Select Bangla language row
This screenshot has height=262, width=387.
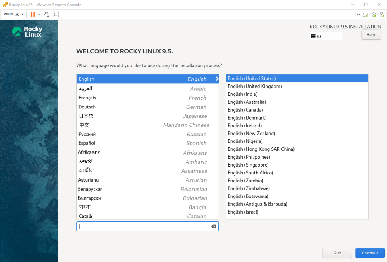click(148, 207)
